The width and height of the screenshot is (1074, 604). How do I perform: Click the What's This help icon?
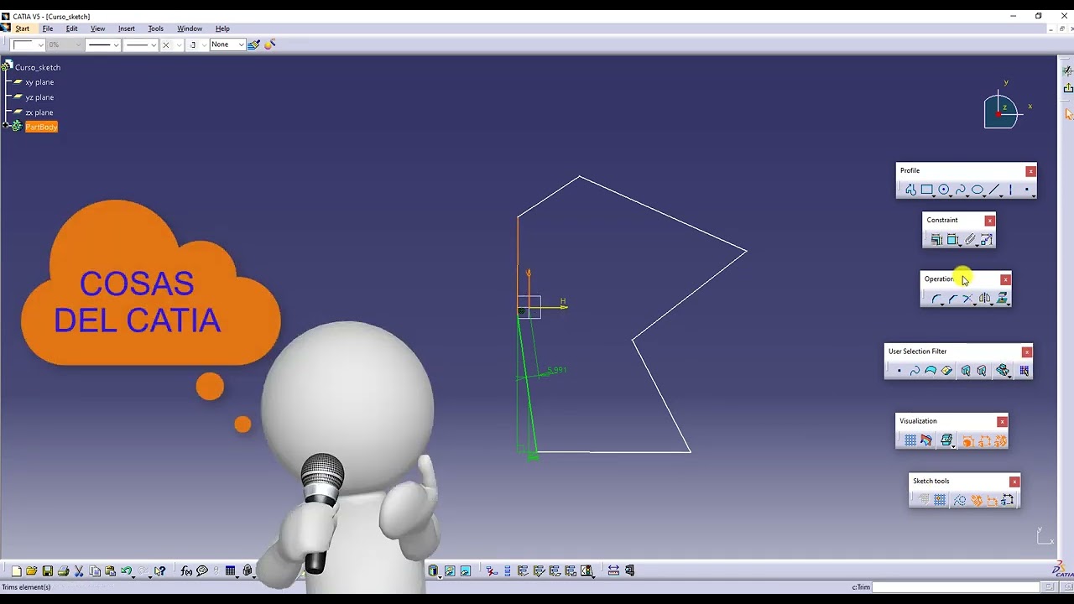coord(159,571)
